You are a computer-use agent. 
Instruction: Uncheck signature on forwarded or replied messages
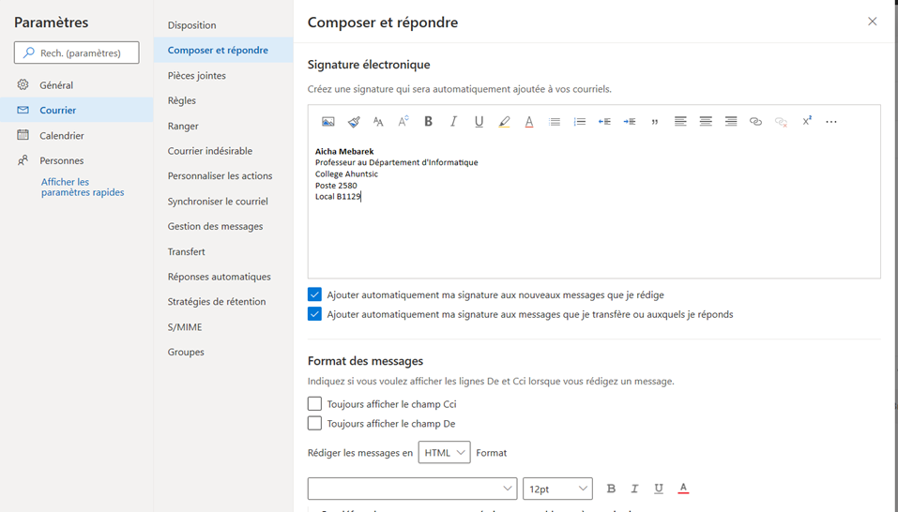(x=315, y=314)
